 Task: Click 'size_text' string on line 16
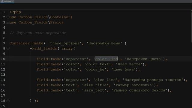pyautogui.click(x=94, y=90)
